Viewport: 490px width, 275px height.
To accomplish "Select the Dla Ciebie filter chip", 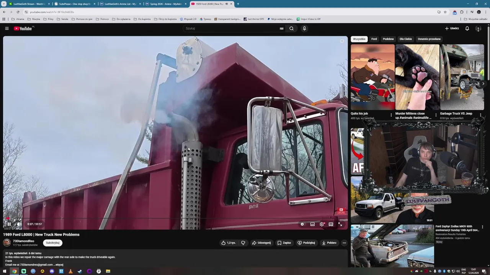I will click(x=406, y=39).
